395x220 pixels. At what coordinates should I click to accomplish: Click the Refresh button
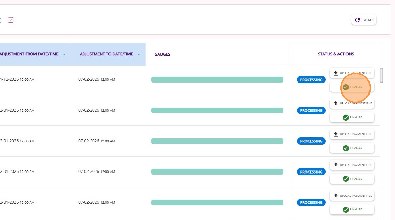[364, 20]
